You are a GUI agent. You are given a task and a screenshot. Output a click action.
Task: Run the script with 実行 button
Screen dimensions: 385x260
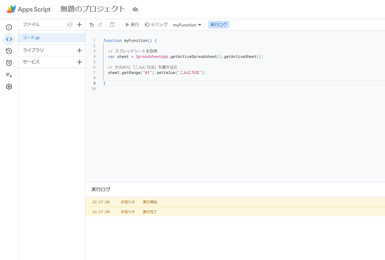132,25
